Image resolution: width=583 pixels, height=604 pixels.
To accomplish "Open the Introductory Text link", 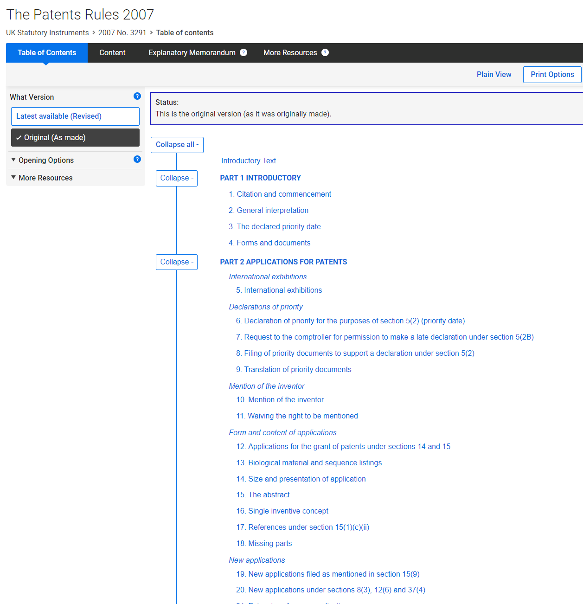I will [x=249, y=161].
